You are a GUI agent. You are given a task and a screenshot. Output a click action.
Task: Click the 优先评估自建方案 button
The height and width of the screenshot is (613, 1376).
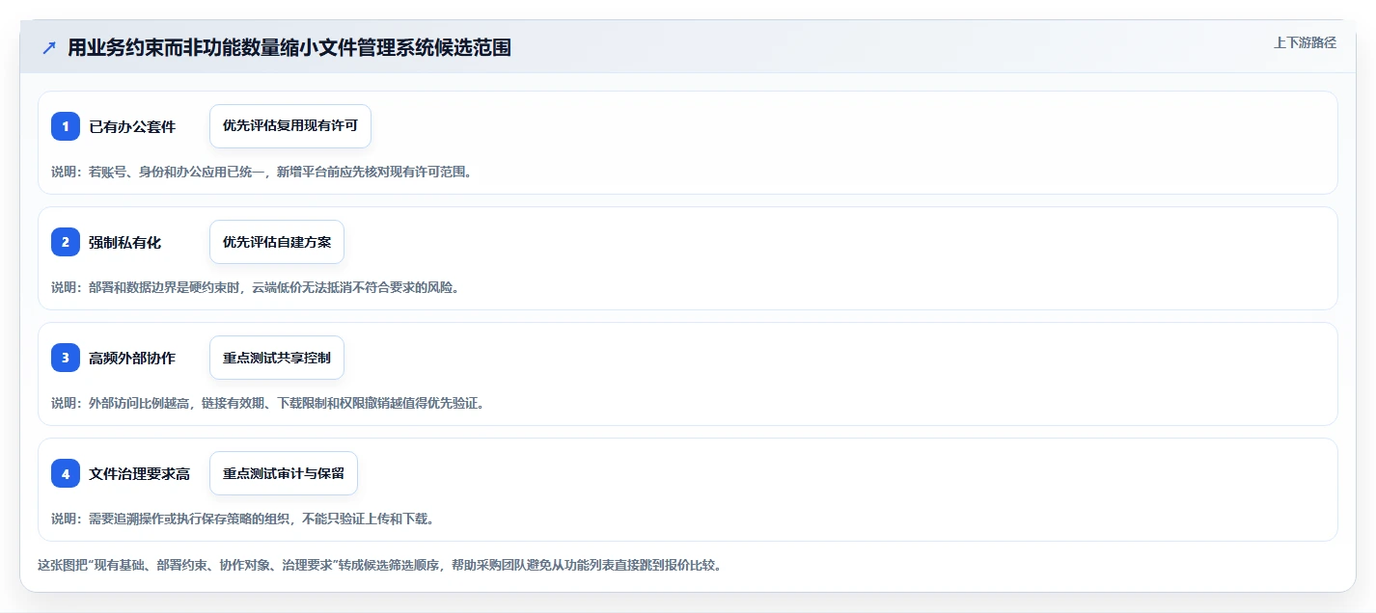point(277,242)
